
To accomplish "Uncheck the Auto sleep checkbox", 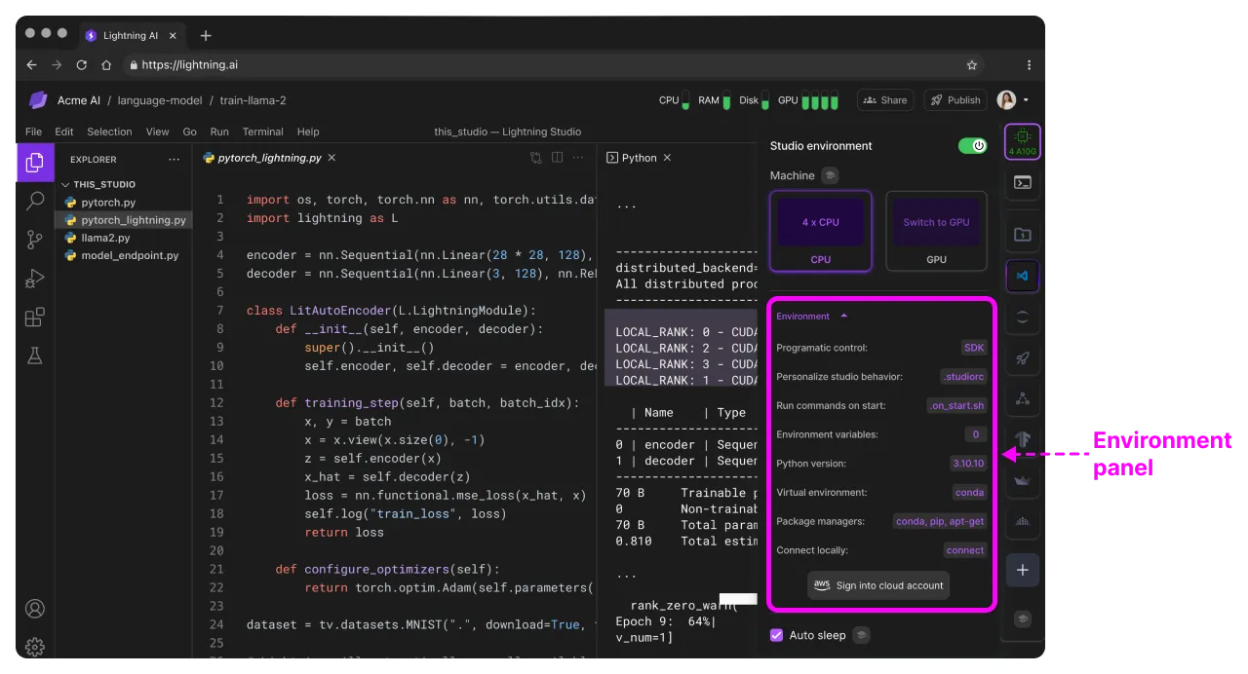I will point(777,635).
